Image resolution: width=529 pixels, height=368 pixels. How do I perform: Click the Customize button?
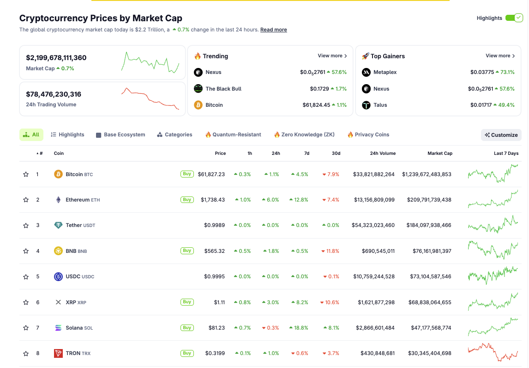(501, 135)
